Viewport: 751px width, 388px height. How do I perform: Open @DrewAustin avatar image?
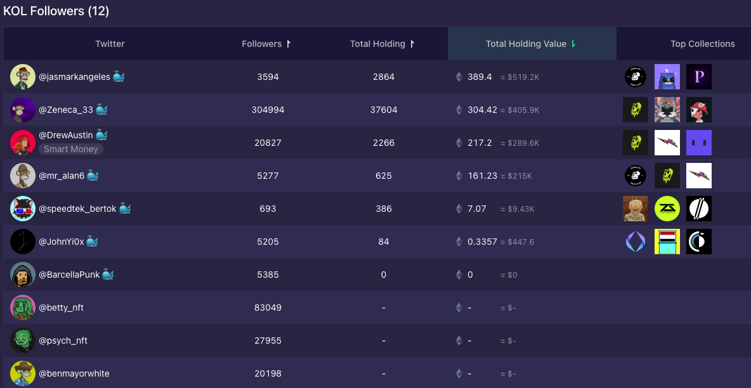[x=23, y=143]
